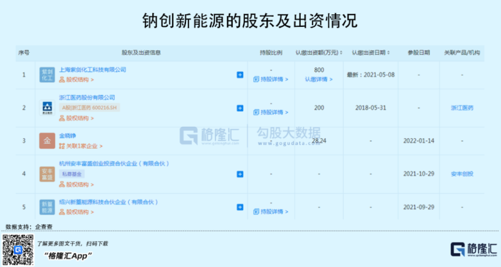Sort by 认缴出资日期 column header

(371, 53)
